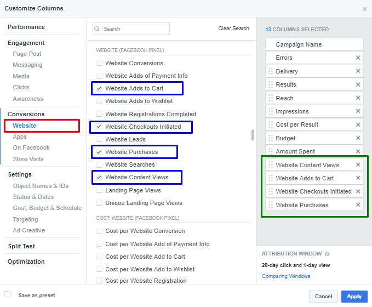Viewport: 372px width, 307px height.
Task: Remove the Errors column
Action: [x=358, y=58]
